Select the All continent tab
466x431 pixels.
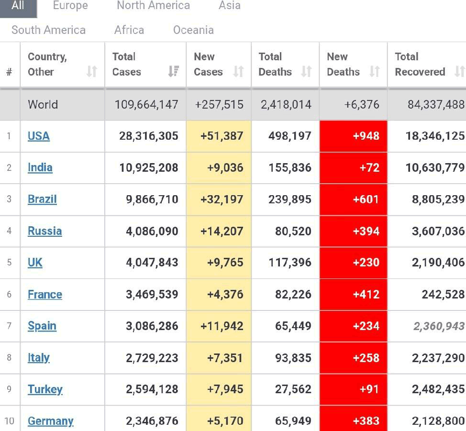(18, 6)
